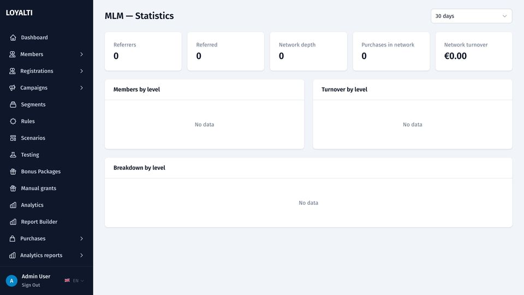524x295 pixels.
Task: Go to the Analytics page
Action: click(x=46, y=205)
